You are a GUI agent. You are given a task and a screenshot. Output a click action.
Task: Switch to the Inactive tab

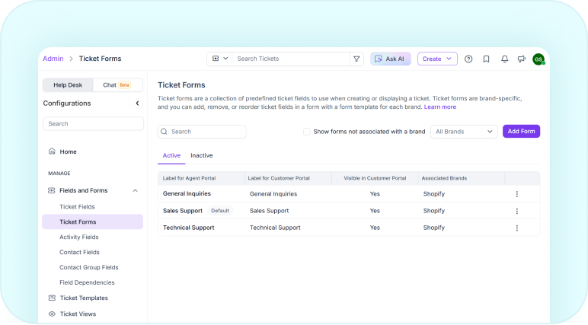[x=201, y=155]
